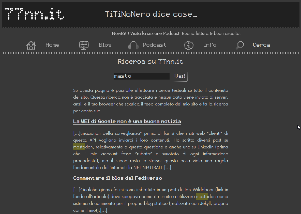
Task: Click the 77nn.it dotted logo
Action: 35,14
